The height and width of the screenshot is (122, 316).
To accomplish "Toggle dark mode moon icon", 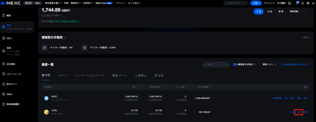I will click(313, 3).
